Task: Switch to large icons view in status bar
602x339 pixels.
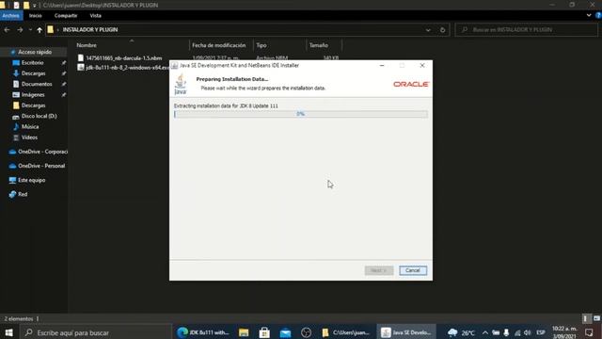Action: point(596,318)
